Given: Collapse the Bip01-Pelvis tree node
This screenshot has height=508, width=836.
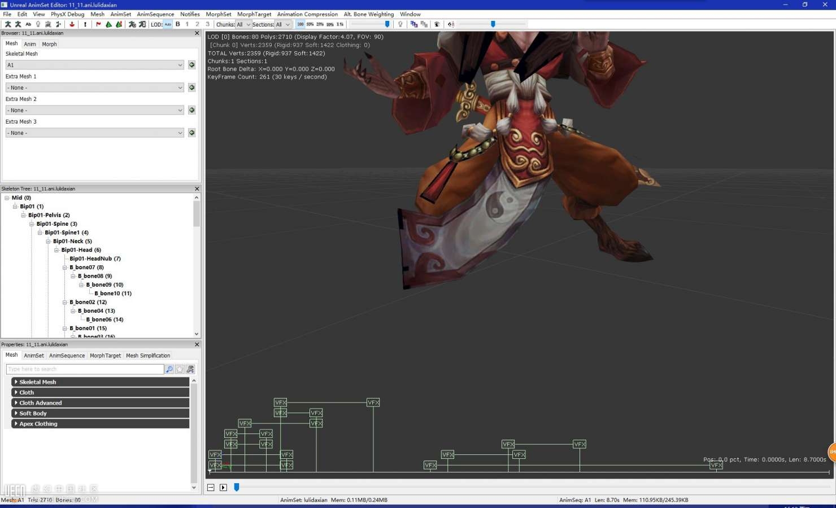Looking at the screenshot, I should 23,215.
